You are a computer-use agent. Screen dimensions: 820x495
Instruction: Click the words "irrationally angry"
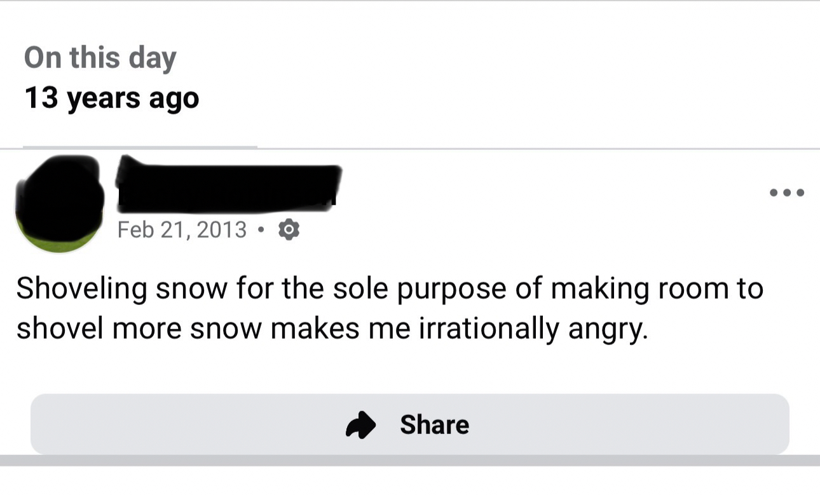[533, 330]
